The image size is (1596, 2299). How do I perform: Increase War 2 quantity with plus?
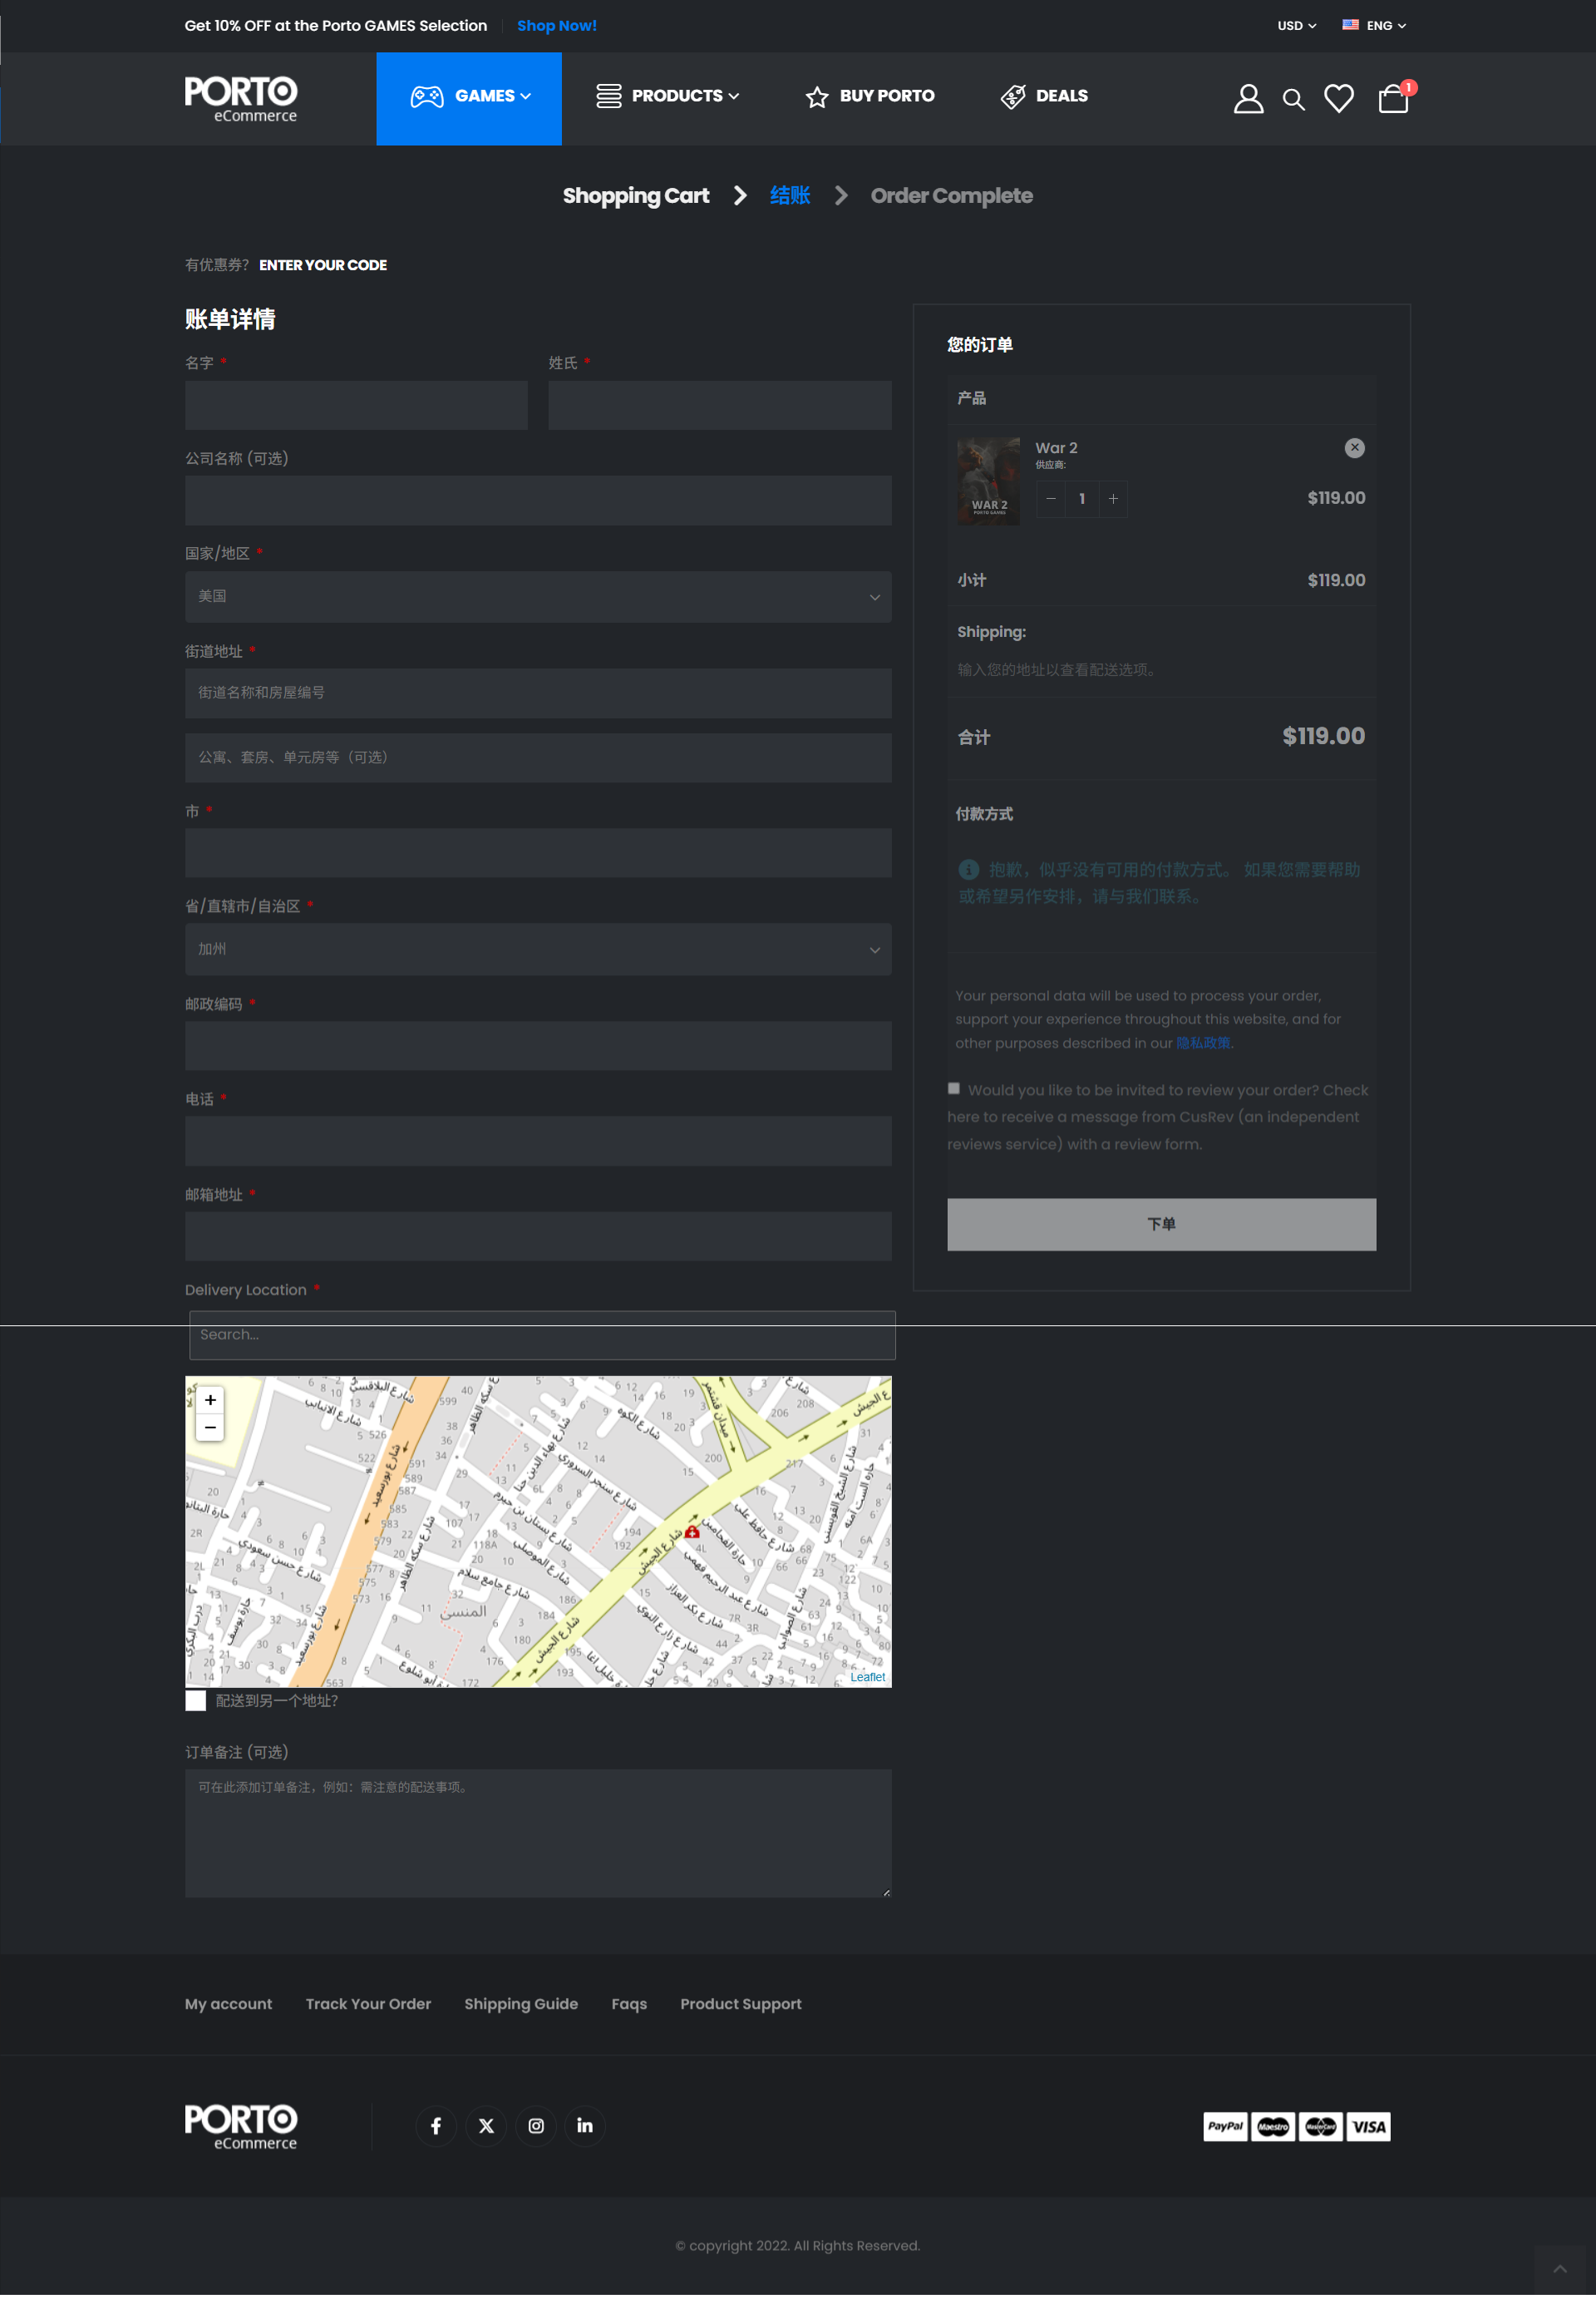pos(1113,499)
